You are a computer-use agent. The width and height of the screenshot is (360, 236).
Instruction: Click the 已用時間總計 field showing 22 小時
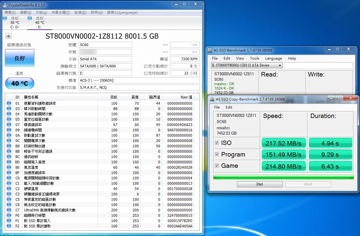pos(185,73)
